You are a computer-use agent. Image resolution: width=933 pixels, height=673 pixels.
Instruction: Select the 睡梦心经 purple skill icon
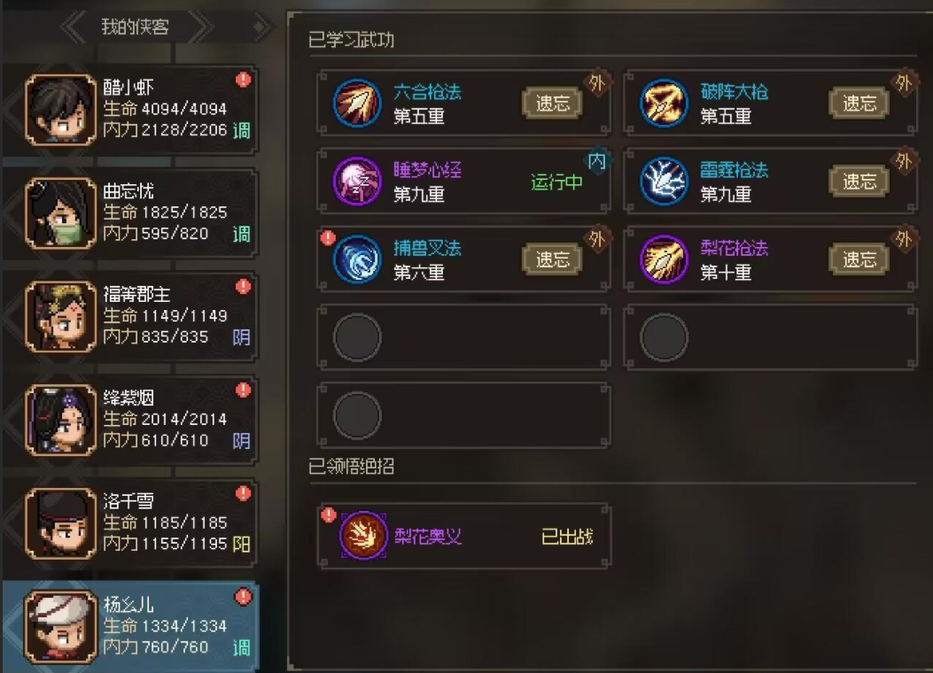point(357,181)
